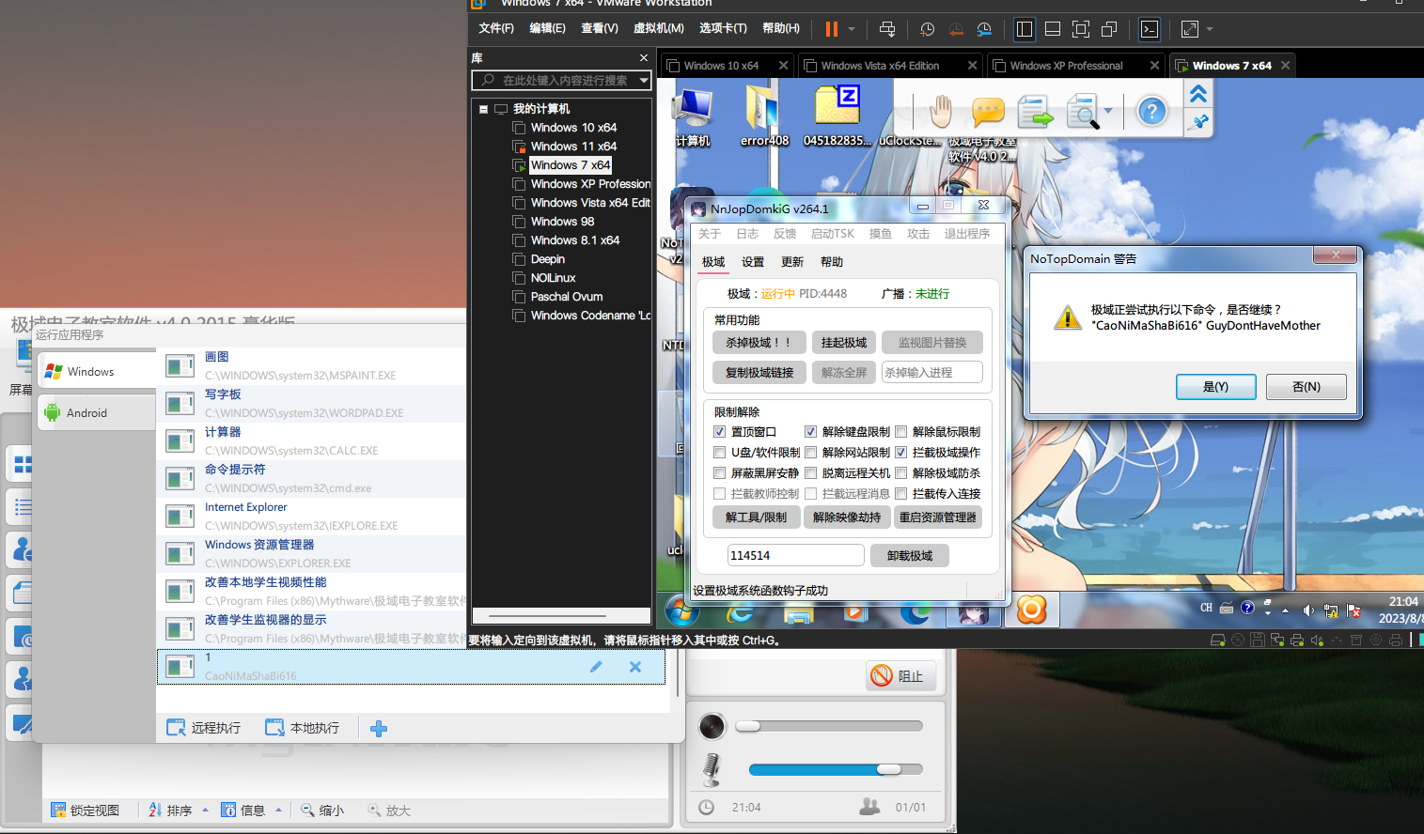The width and height of the screenshot is (1424, 834).
Task: Click the 阻止 block button
Action: 899,675
